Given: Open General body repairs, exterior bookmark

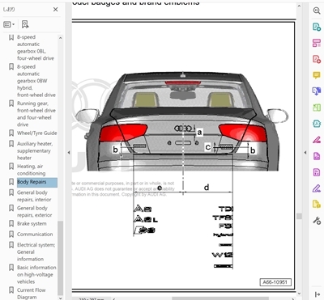Looking at the screenshot, I should [34, 212].
